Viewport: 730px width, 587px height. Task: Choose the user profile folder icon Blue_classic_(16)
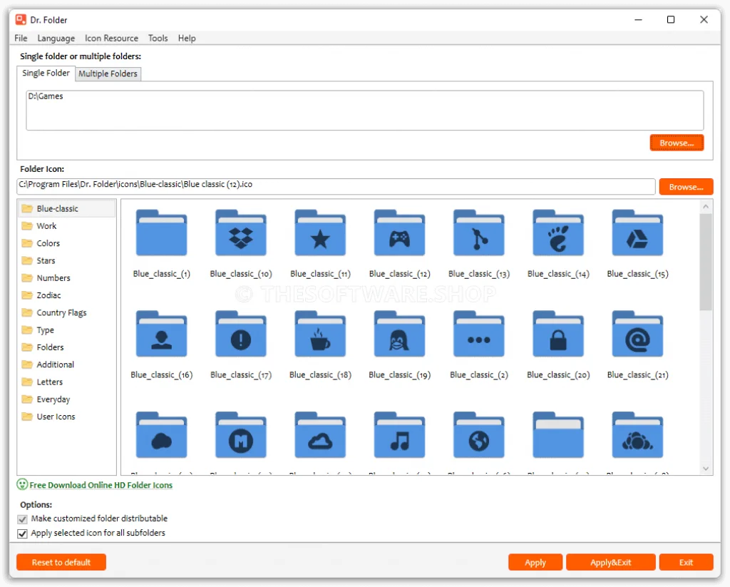tap(161, 334)
